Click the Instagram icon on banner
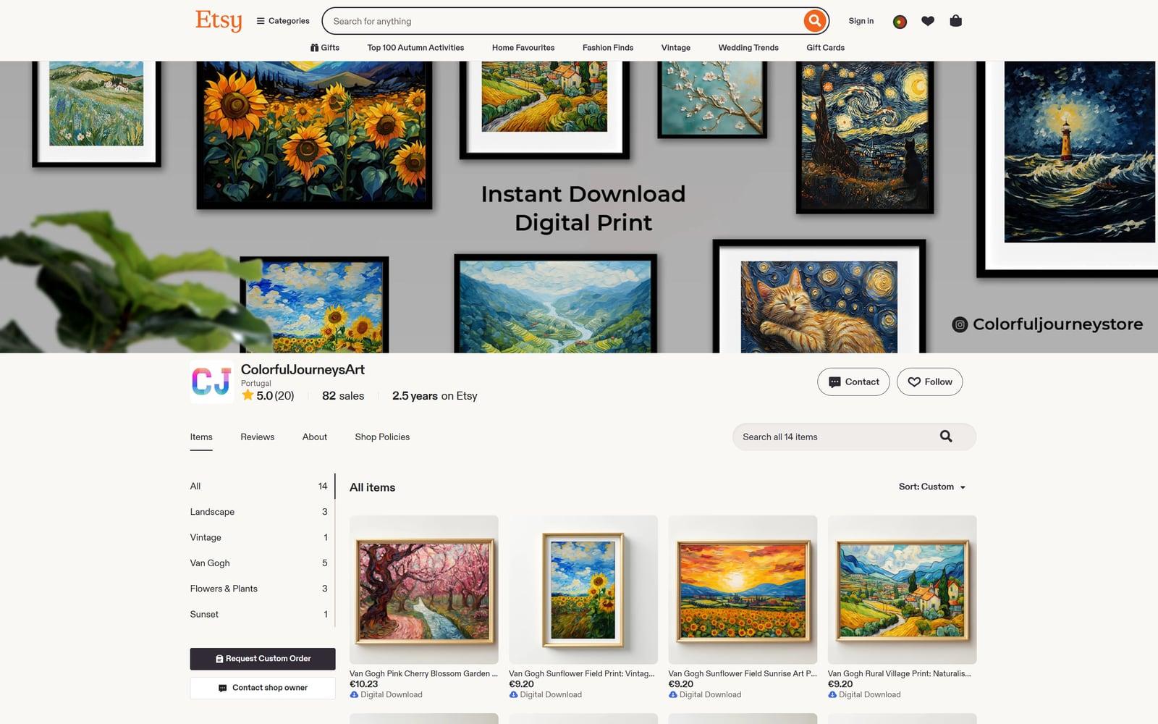The image size is (1158, 724). coord(960,324)
